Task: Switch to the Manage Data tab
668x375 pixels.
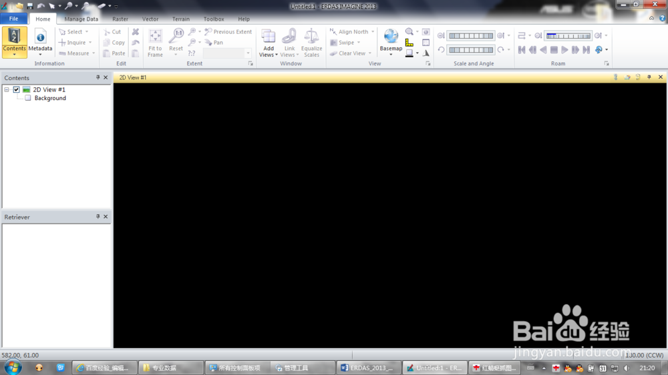Action: [x=81, y=19]
